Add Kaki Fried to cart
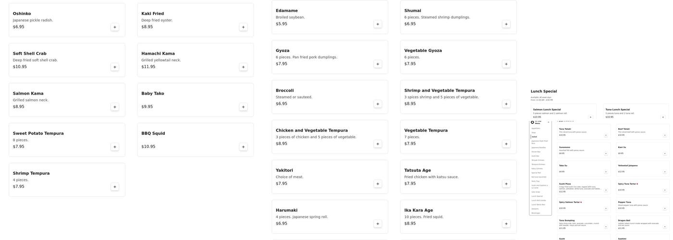Image resolution: width=673 pixels, height=240 pixels. pyautogui.click(x=243, y=27)
